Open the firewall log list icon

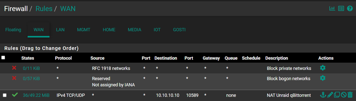click(341, 8)
